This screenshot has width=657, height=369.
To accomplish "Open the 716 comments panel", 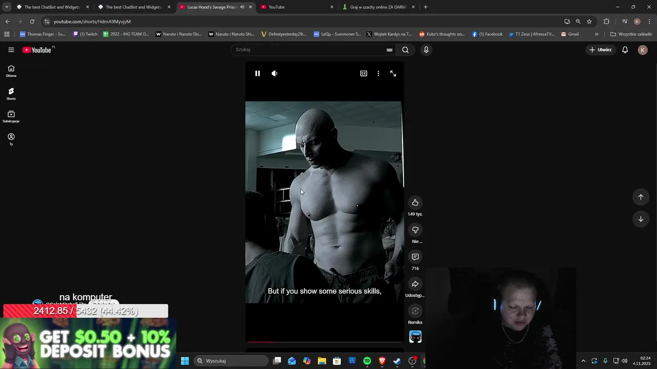I will (x=415, y=257).
